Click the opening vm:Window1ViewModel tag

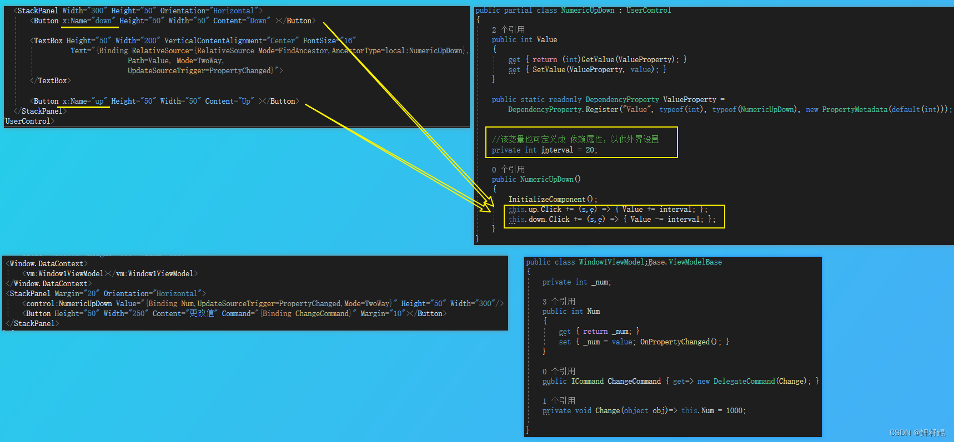(x=65, y=273)
